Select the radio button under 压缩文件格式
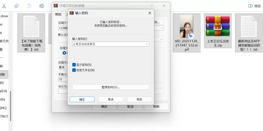Screen dimensions: 263x131 (64, 53)
